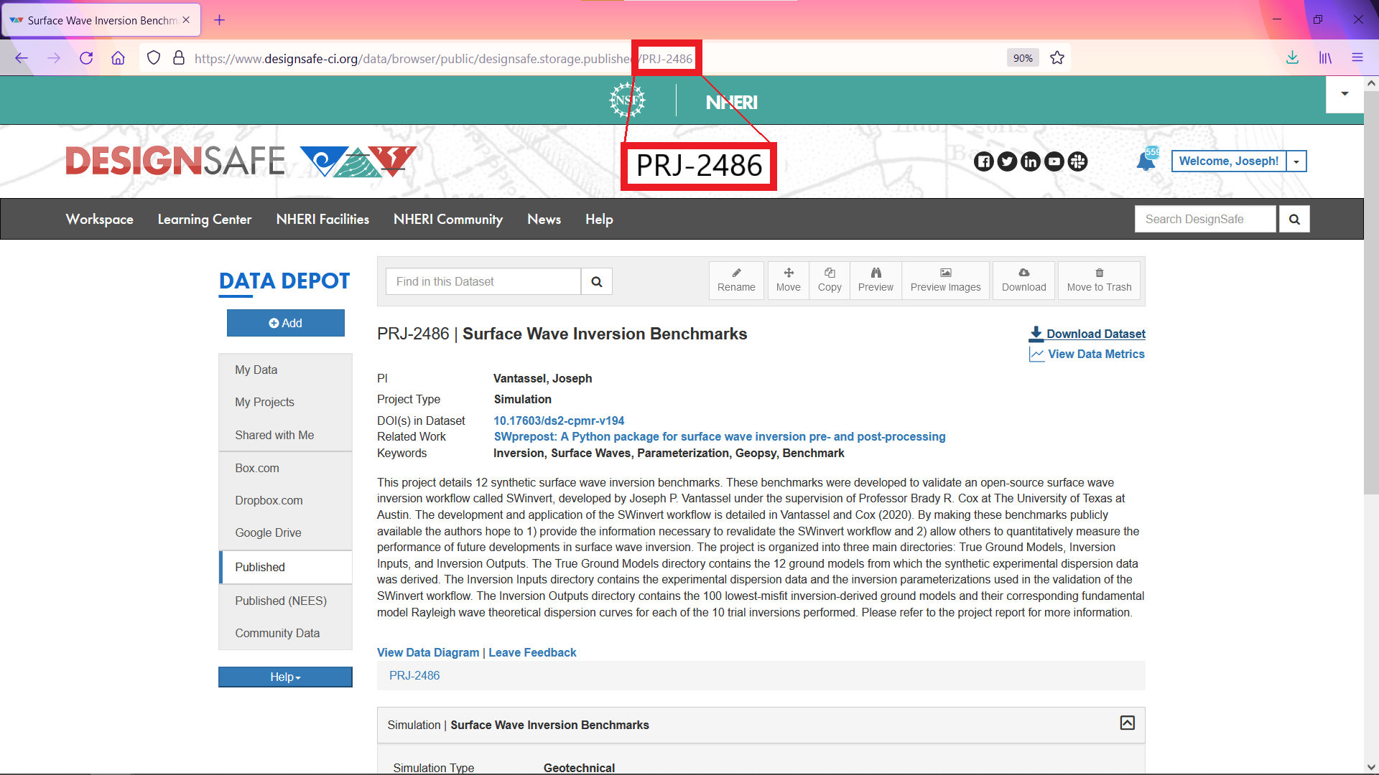Select Community Data in the sidebar
1379x775 pixels.
[285, 633]
